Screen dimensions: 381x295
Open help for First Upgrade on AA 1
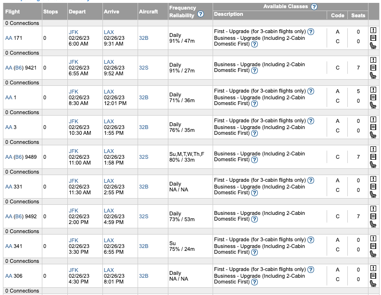[311, 91]
